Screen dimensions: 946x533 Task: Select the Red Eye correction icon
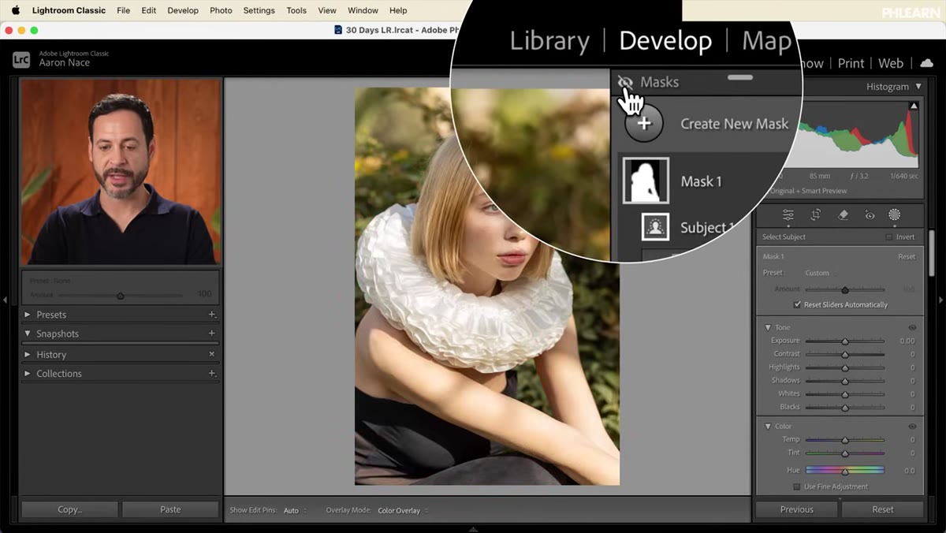(x=870, y=215)
